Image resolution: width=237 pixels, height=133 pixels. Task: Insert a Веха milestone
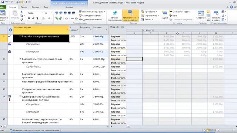173,16
